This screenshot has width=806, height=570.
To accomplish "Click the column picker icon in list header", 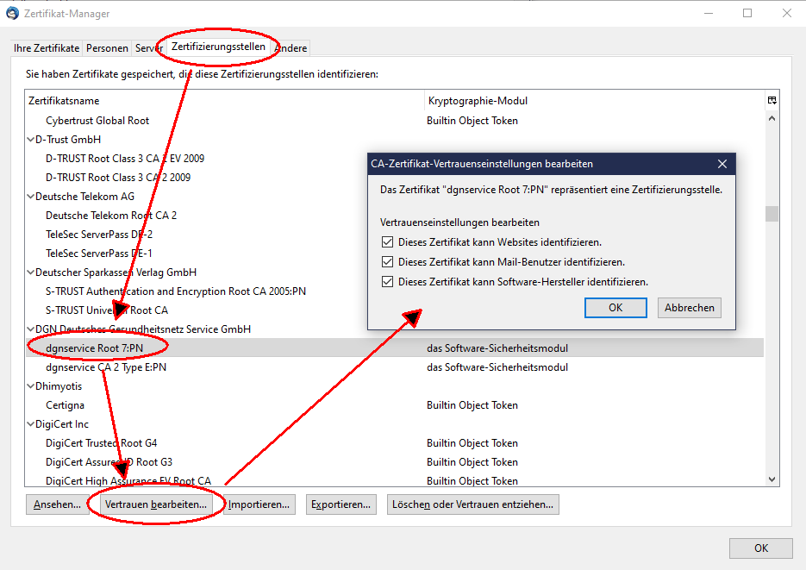I will coord(772,100).
